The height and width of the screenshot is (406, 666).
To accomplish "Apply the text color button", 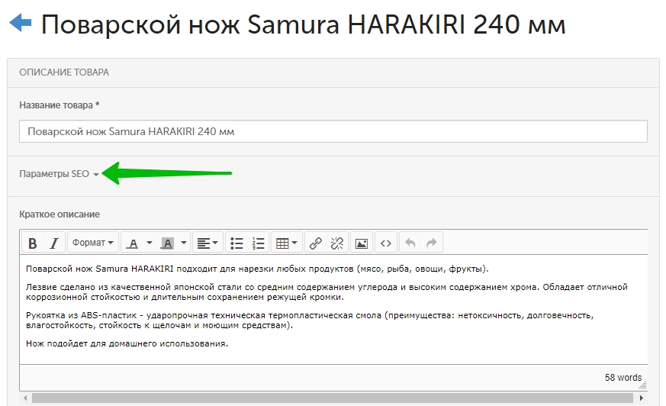I will pos(132,243).
